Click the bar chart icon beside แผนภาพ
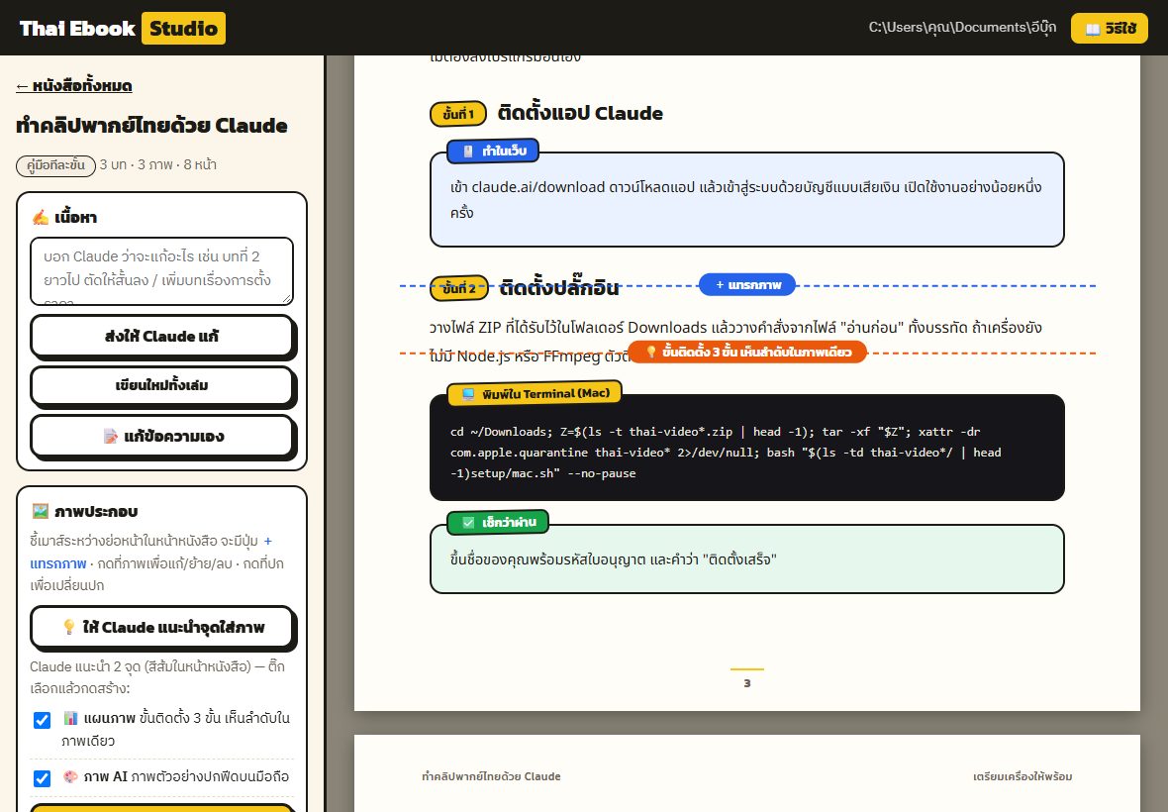The width and height of the screenshot is (1168, 812). pyautogui.click(x=70, y=717)
